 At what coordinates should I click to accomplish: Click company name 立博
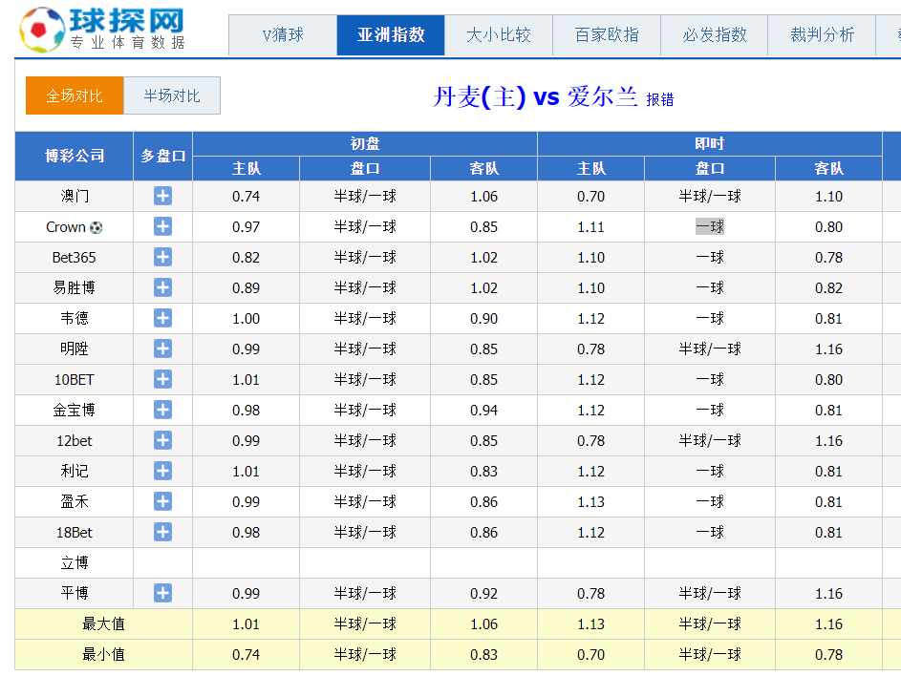[75, 562]
